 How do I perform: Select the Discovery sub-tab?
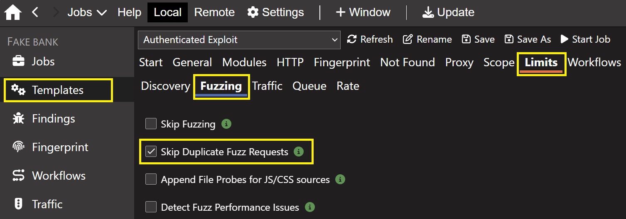pos(165,86)
